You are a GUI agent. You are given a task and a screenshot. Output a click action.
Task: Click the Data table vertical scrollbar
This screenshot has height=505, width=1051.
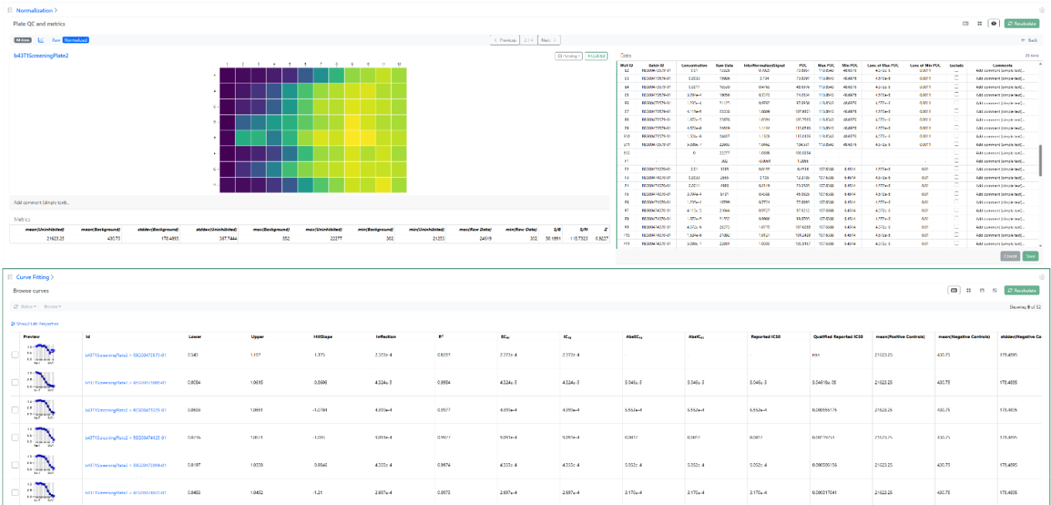[x=1041, y=159]
